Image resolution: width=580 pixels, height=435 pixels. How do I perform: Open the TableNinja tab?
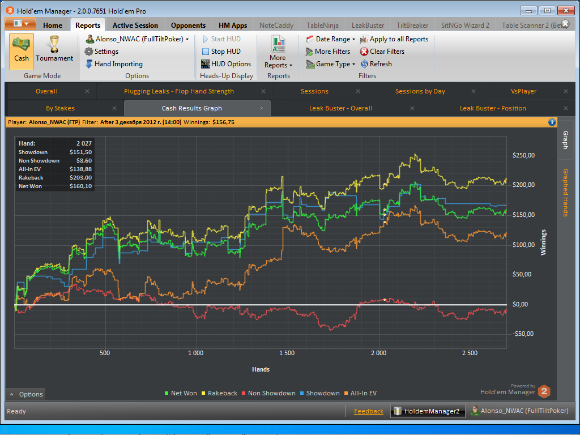click(322, 25)
